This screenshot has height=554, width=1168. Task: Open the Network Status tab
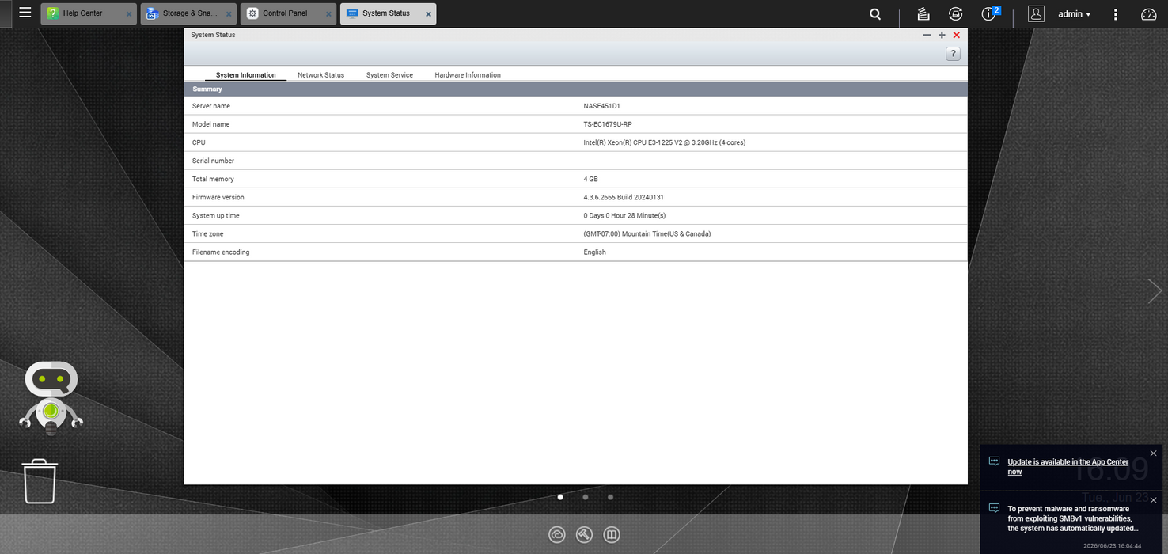click(x=320, y=75)
